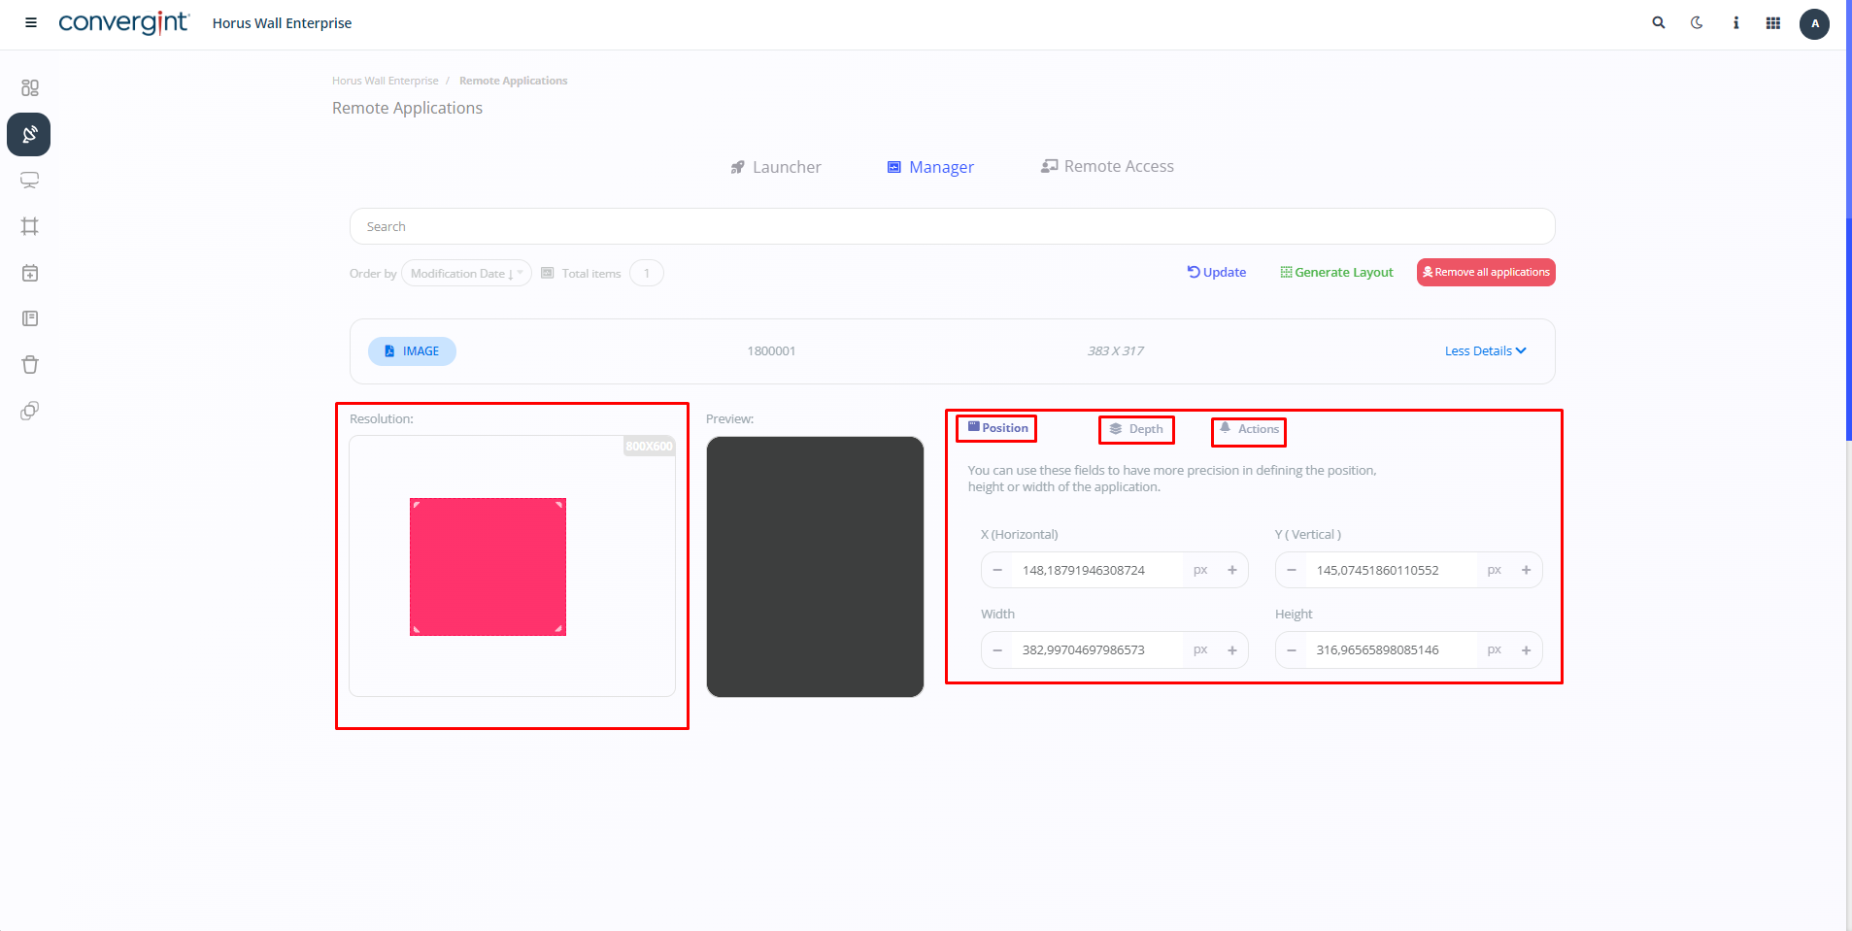Screen dimensions: 1852x931
Task: Open the Depth settings tab
Action: tap(1136, 429)
